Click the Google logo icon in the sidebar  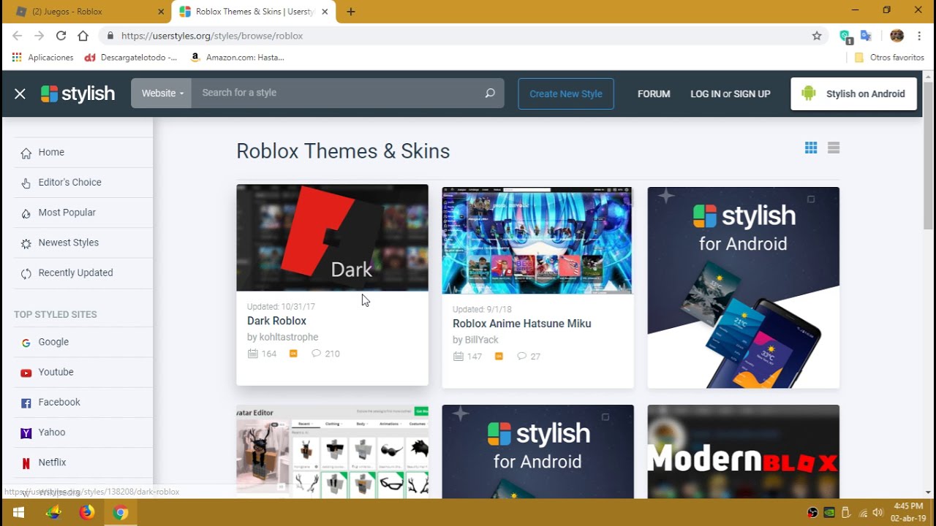pos(26,343)
